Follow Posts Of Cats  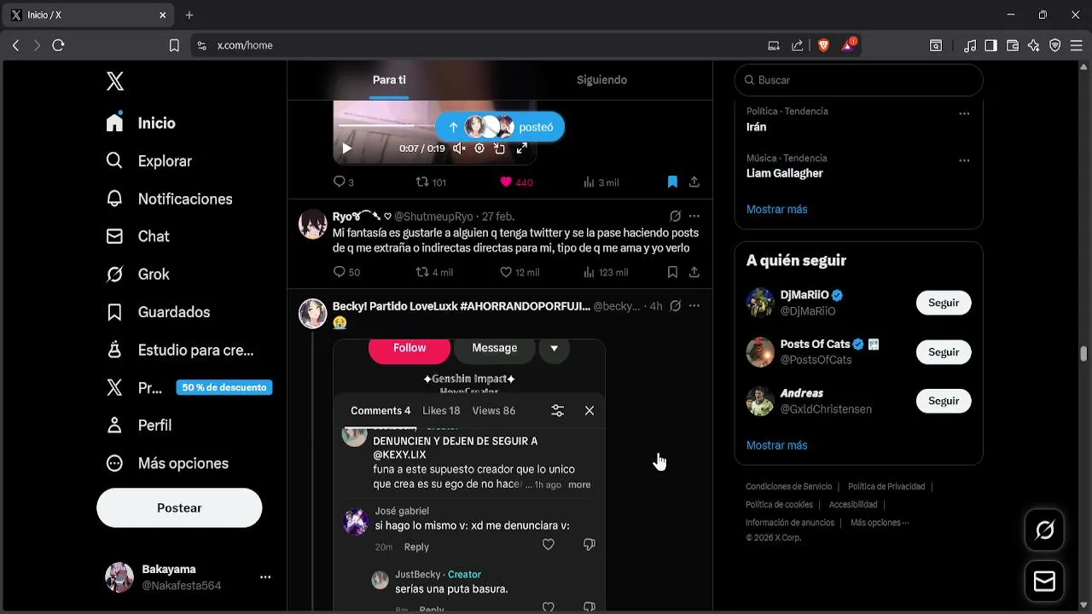pyautogui.click(x=944, y=352)
